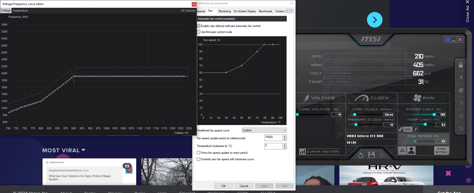Toggle the ON button under Temp Limit
The width and height of the screenshot is (474, 193).
point(408,129)
